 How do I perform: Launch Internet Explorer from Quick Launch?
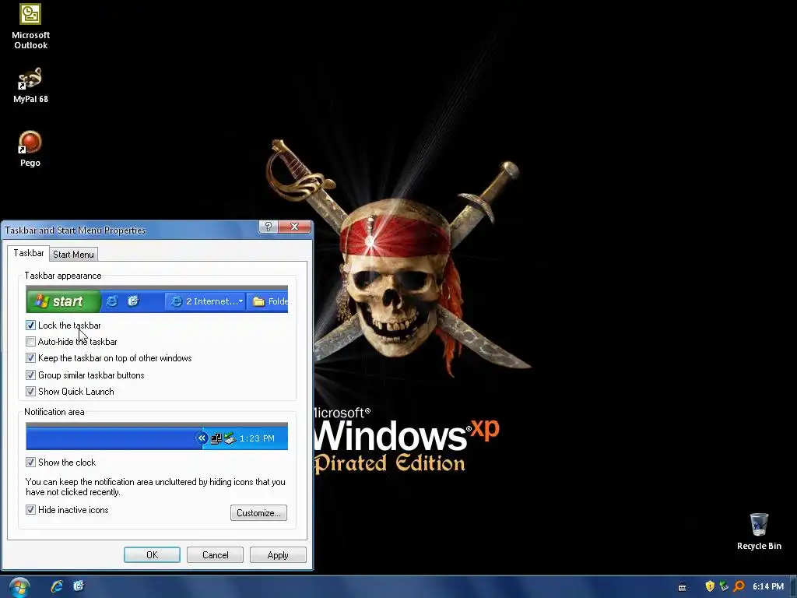pyautogui.click(x=56, y=586)
